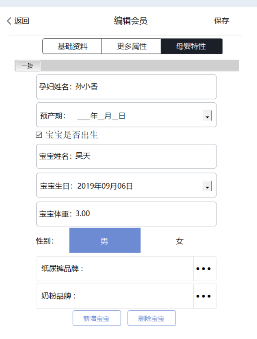Click the 新增宝宝 button
The image size is (257, 339).
coord(97,318)
